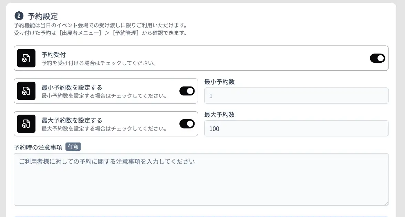The height and width of the screenshot is (217, 405).
Task: Click the 出展者メニュー > 予約管理 description line
Action: tap(100, 33)
